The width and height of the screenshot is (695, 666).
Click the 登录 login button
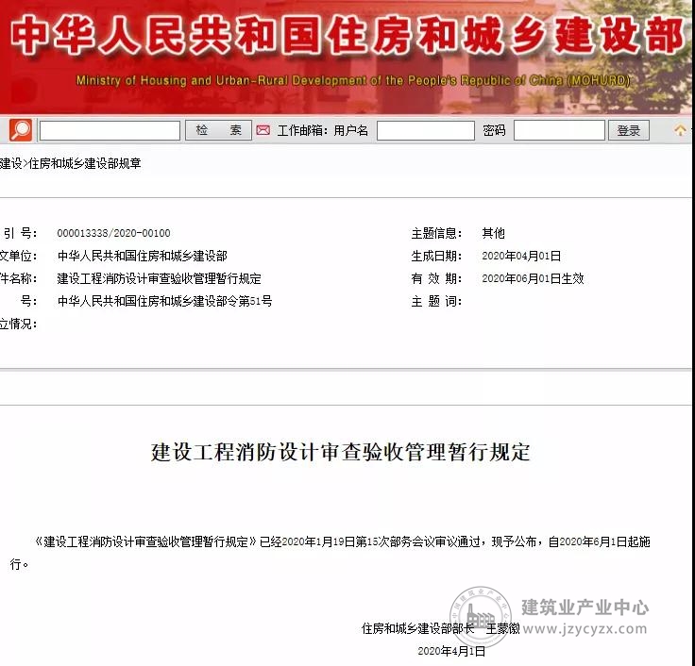[629, 130]
